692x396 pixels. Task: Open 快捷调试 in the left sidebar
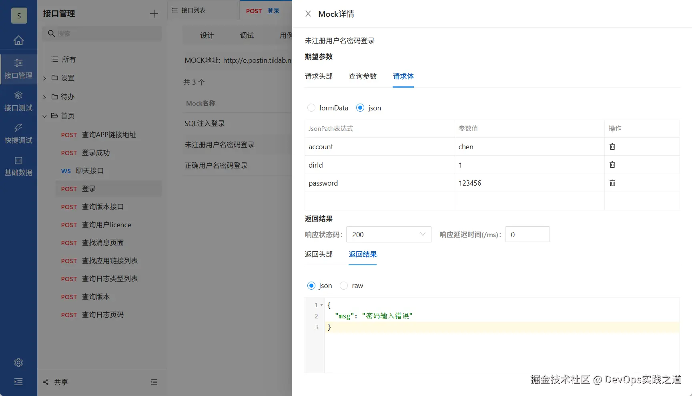pyautogui.click(x=18, y=134)
